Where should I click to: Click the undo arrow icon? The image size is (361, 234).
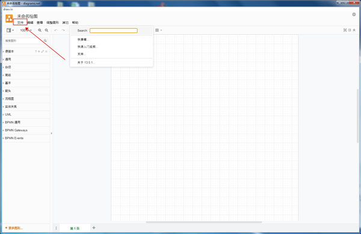56,30
